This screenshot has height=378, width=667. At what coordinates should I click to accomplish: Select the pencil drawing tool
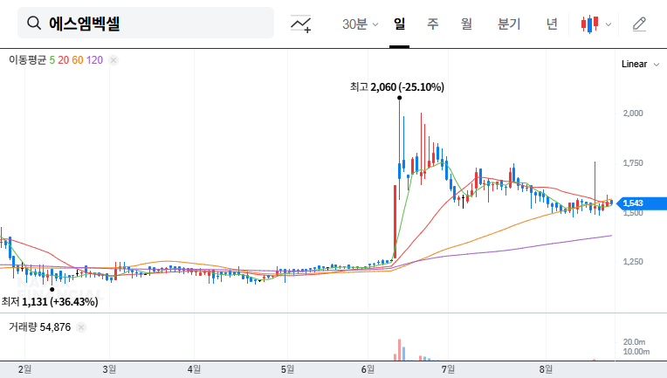click(639, 24)
